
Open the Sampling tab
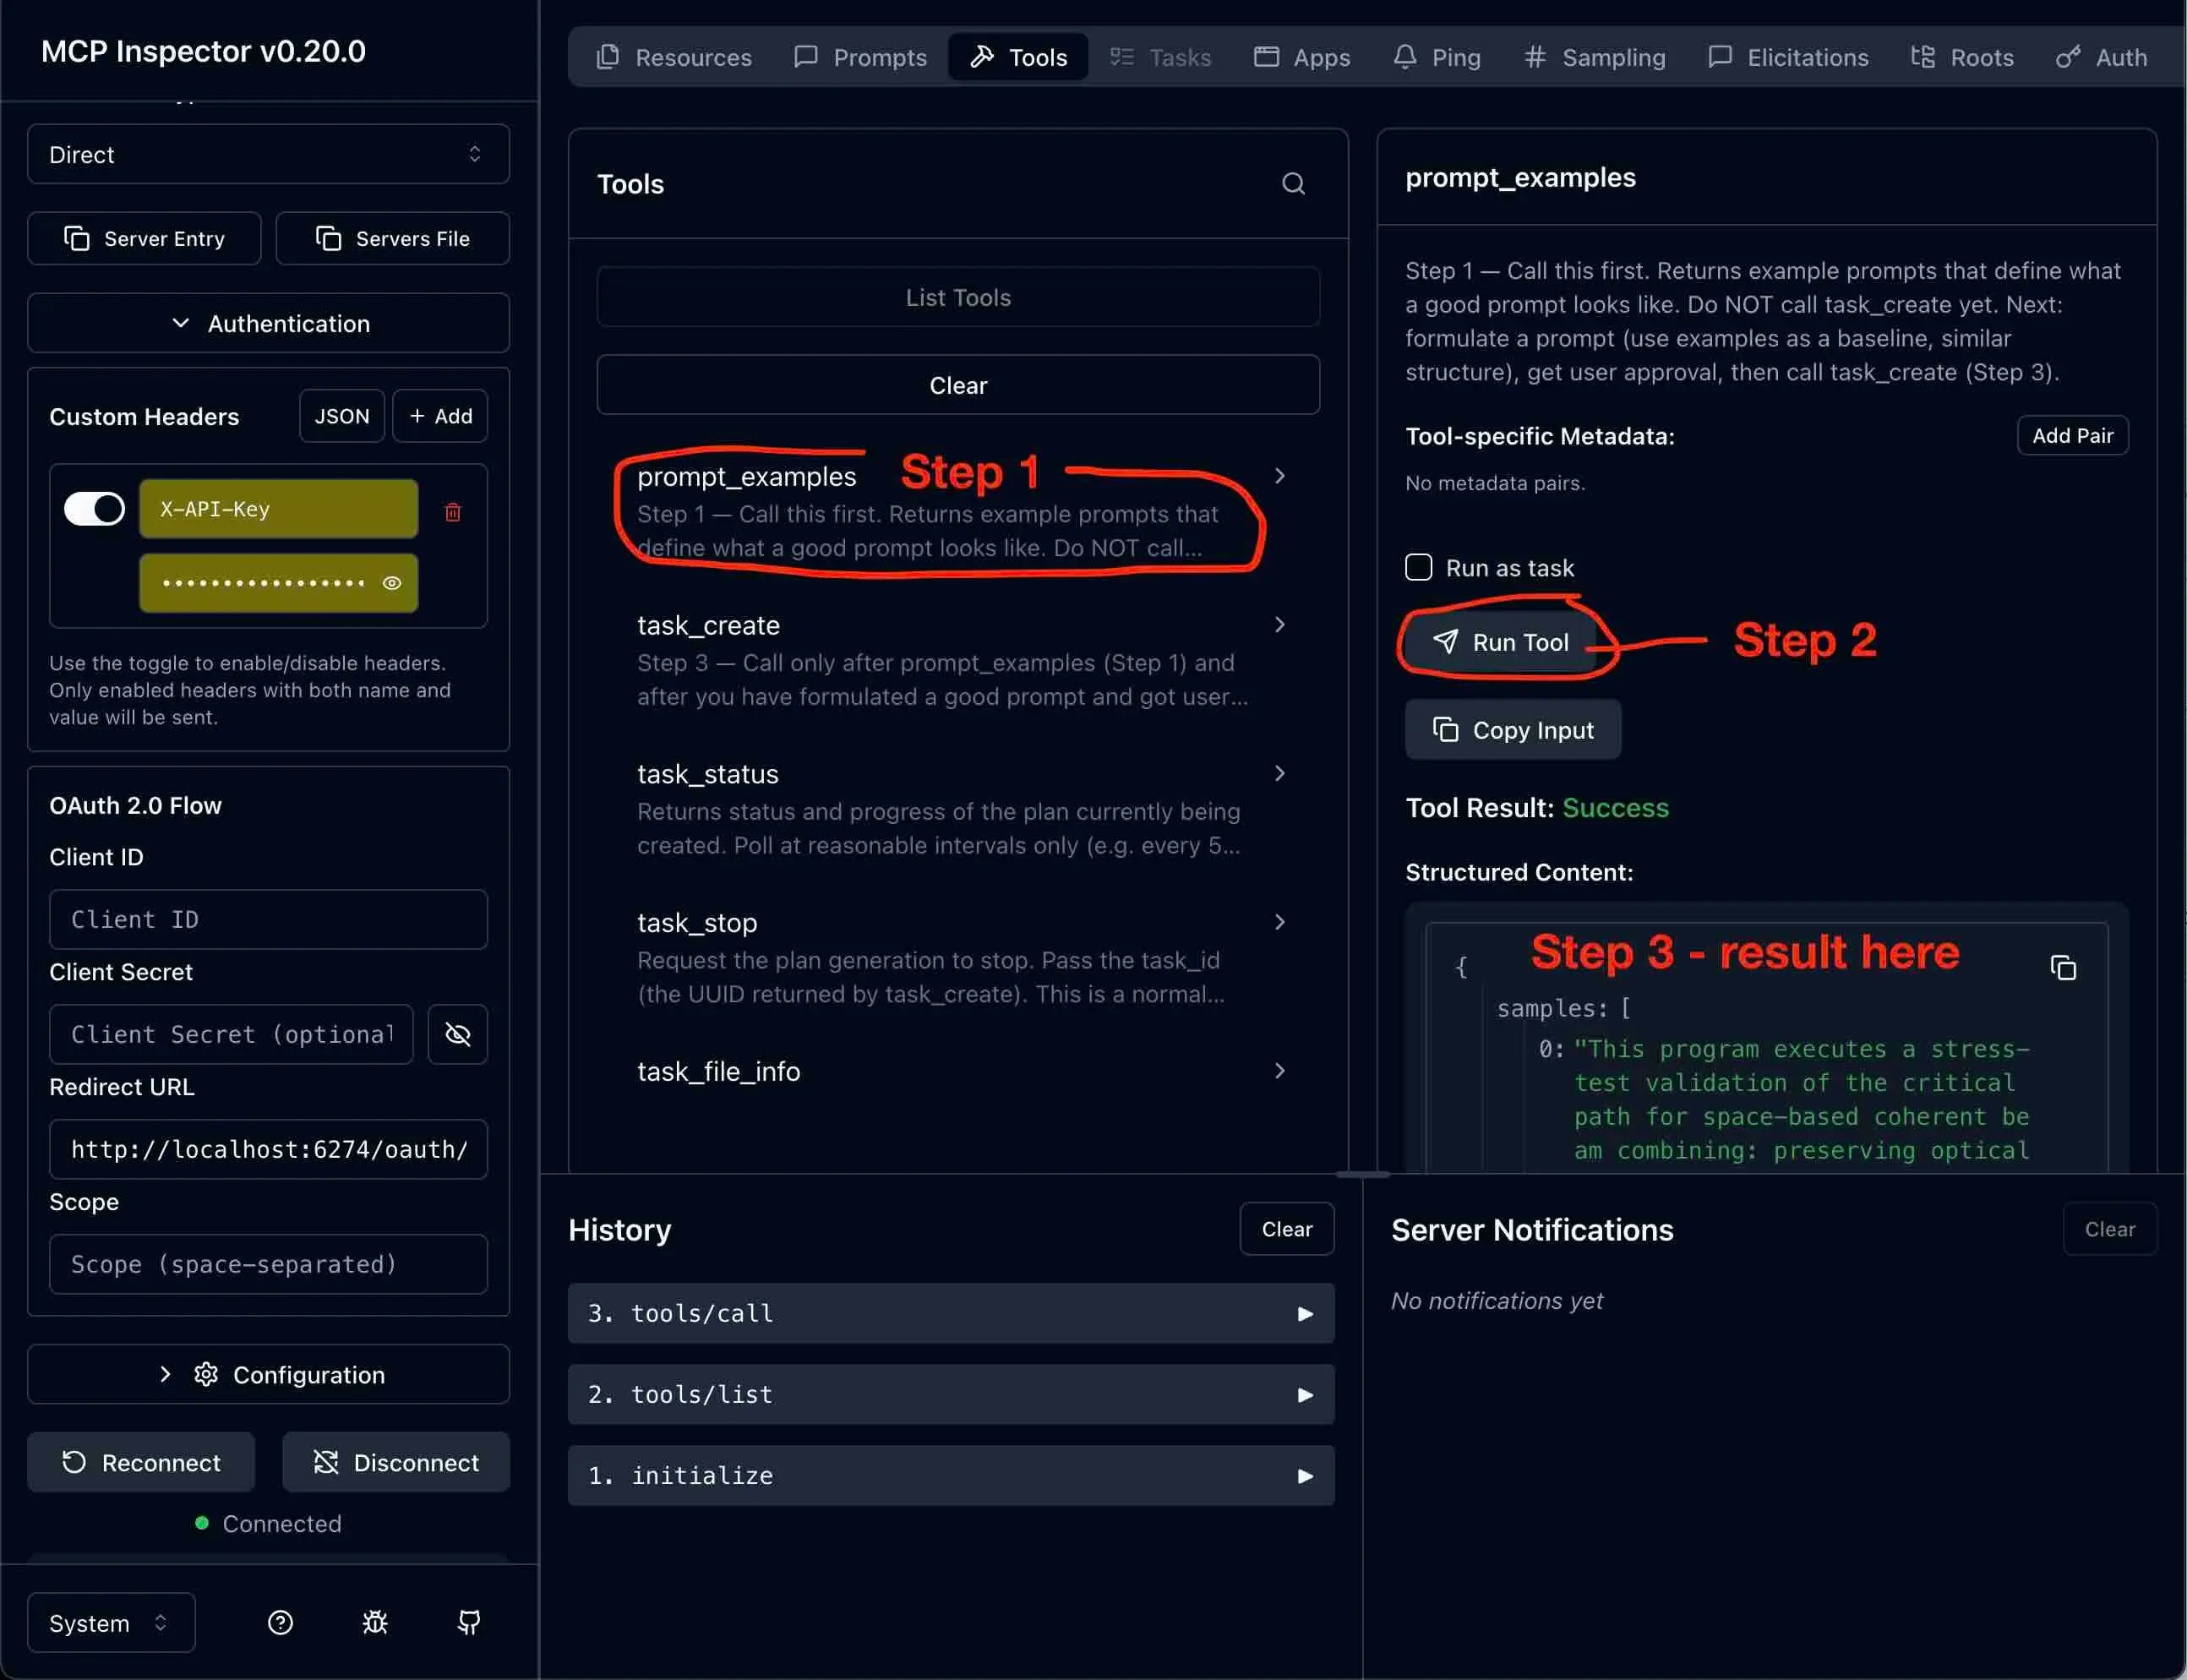tap(1595, 57)
